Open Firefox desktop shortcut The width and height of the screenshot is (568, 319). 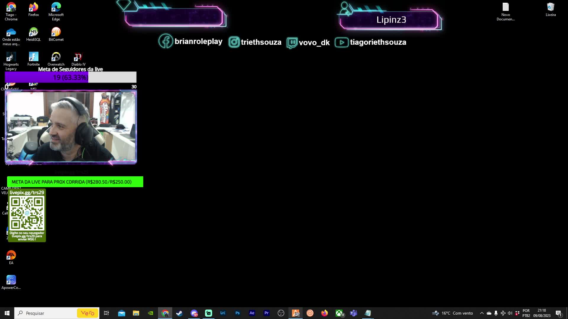pos(33,9)
